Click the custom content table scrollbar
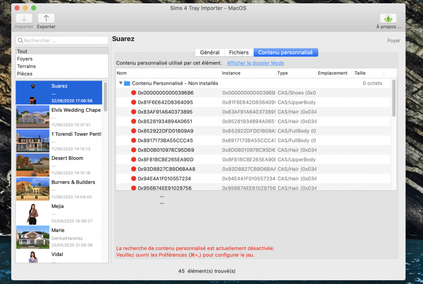 [394, 98]
